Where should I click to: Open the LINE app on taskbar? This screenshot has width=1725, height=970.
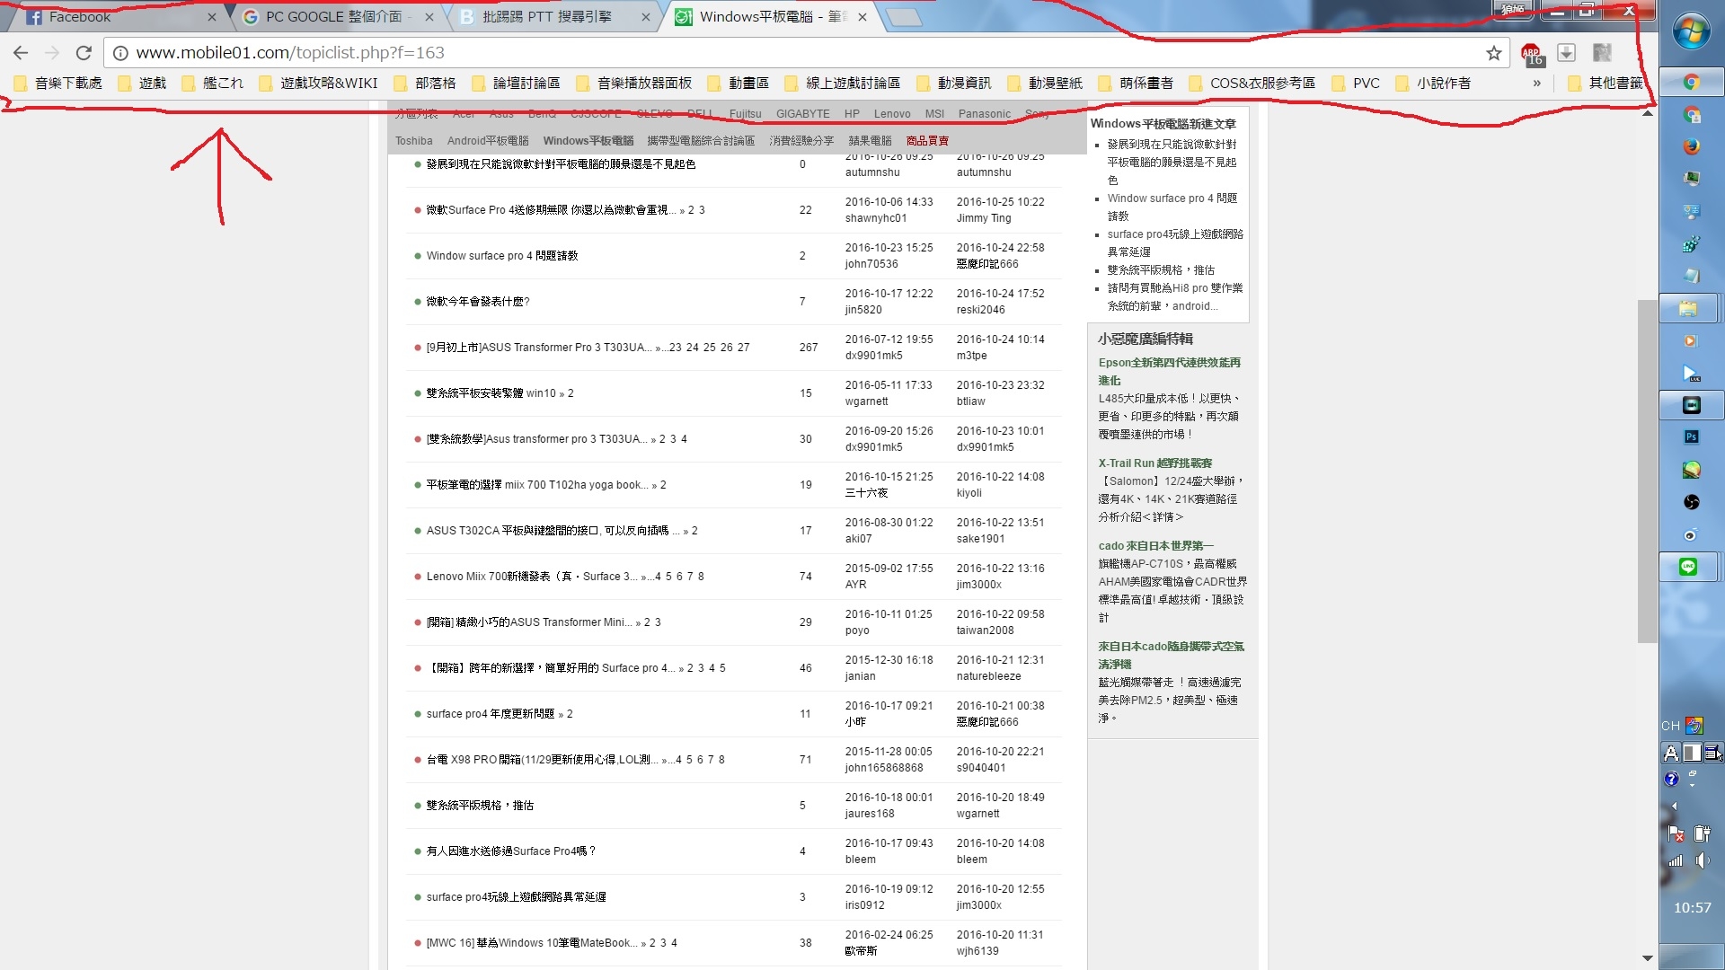pyautogui.click(x=1689, y=567)
